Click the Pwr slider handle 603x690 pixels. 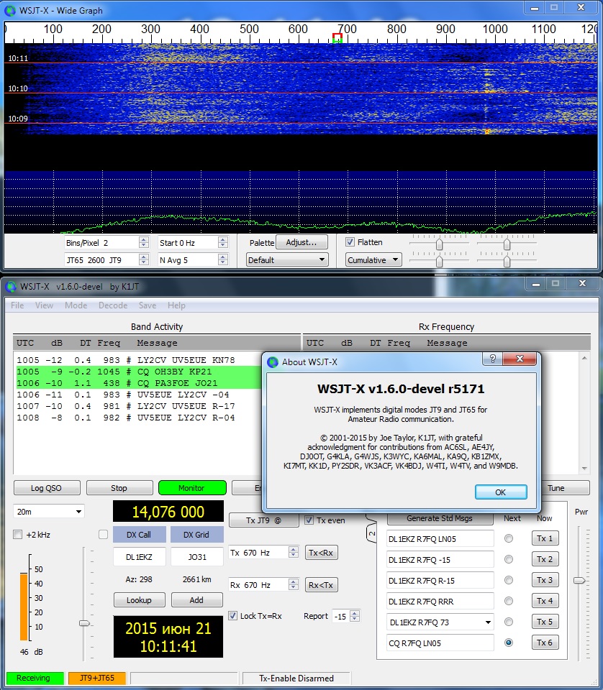(x=579, y=580)
